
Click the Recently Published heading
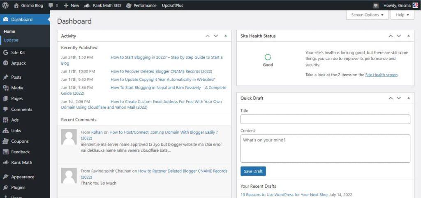click(79, 48)
